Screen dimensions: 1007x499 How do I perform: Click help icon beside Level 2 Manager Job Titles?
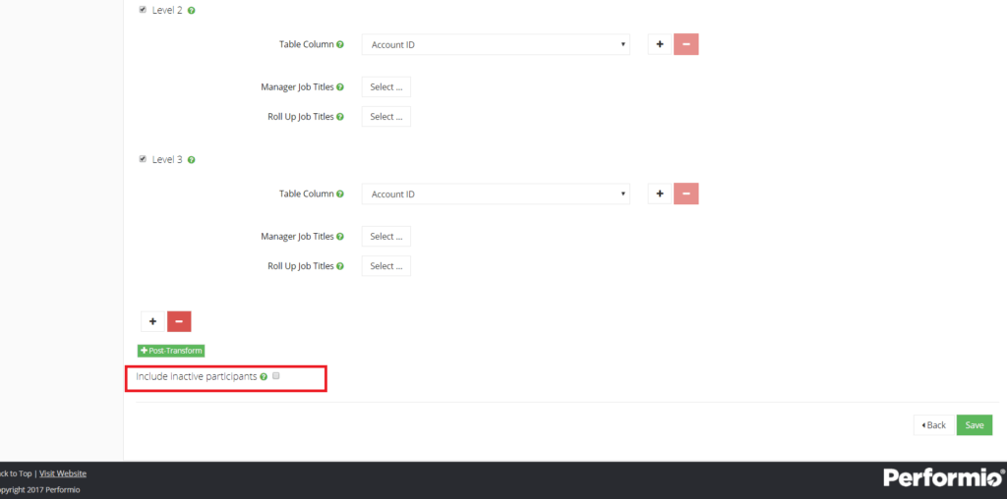340,86
